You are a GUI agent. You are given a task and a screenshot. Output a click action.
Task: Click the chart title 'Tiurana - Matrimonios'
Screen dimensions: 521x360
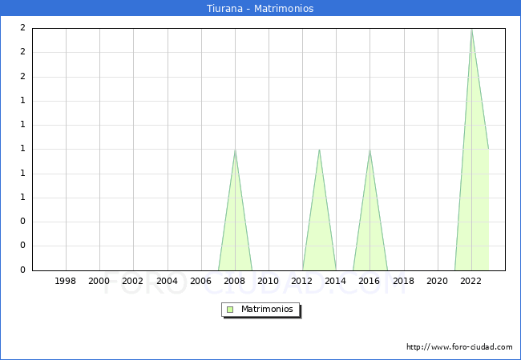pyautogui.click(x=260, y=8)
